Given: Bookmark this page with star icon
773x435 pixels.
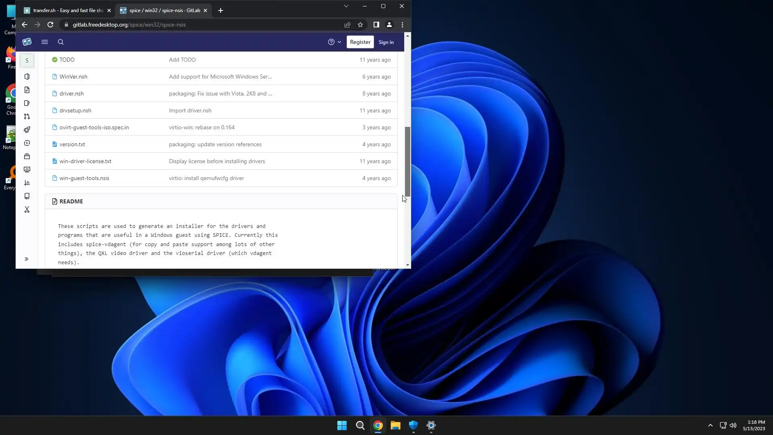Looking at the screenshot, I should tap(360, 25).
